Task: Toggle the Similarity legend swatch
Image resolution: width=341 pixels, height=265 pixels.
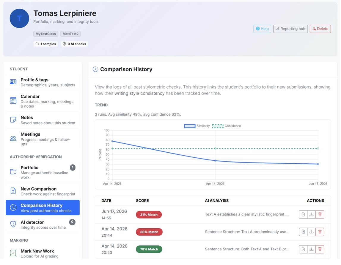Action: tap(190, 126)
